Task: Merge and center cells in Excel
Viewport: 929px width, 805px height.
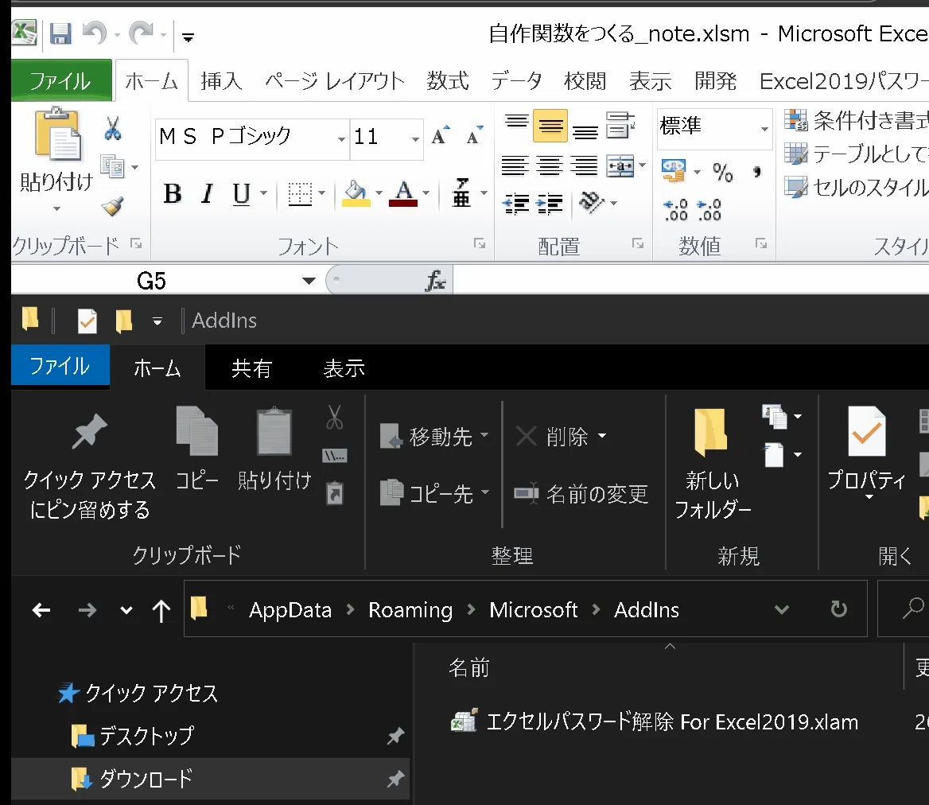Action: [620, 166]
